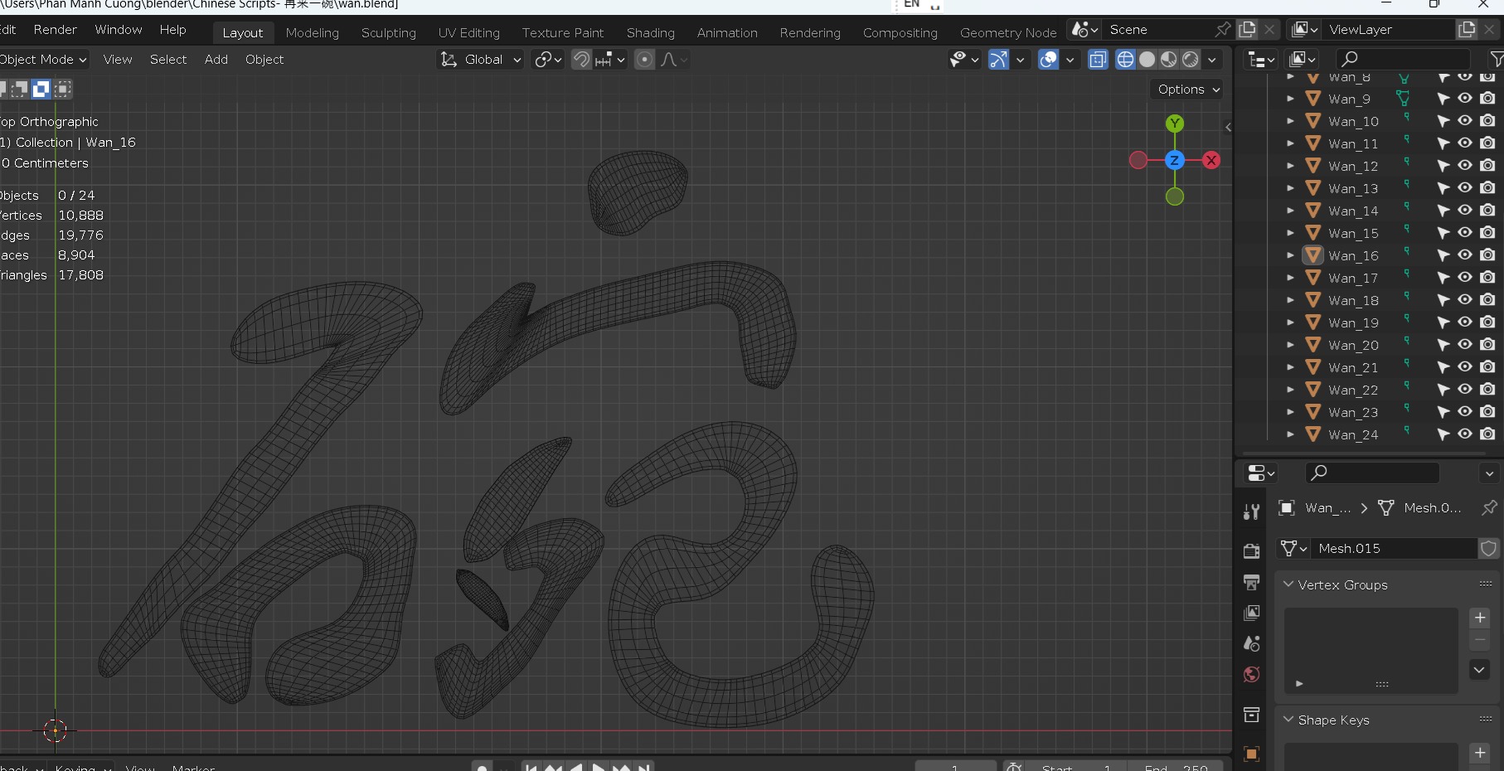Toggle snapping magnet in viewport header

(581, 60)
